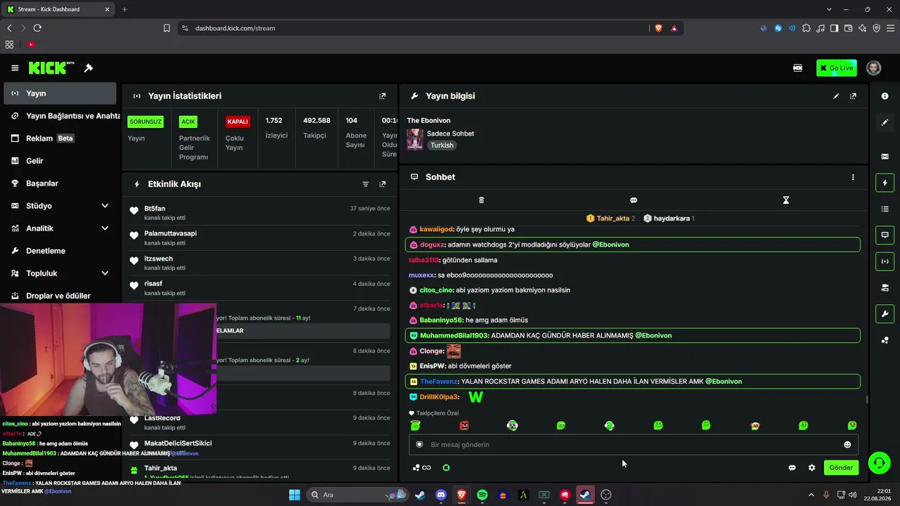The height and width of the screenshot is (506, 900).
Task: Click the Kick logo
Action: pos(51,68)
